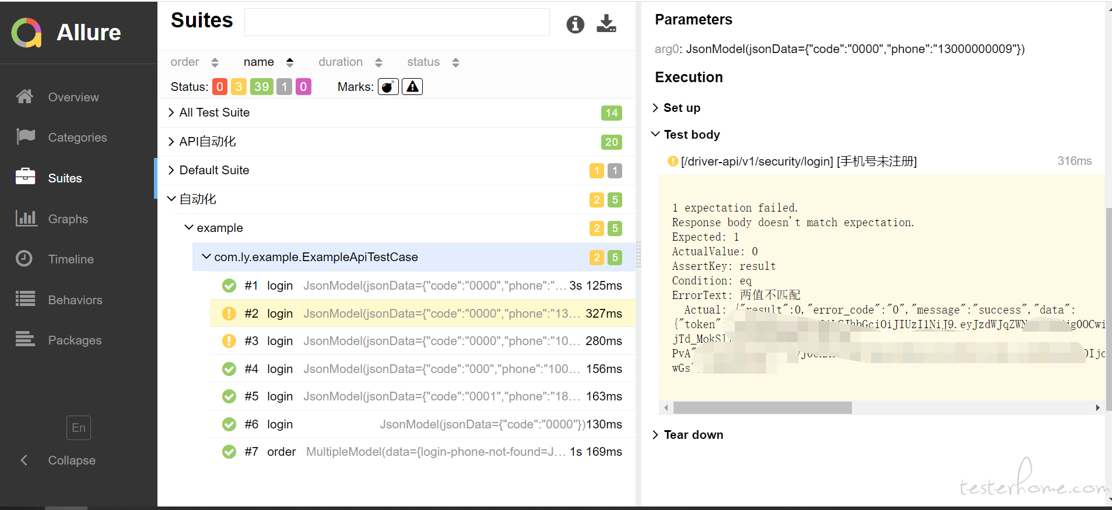Go to Overview menu item
Screen dimensions: 1112x510
tap(73, 97)
